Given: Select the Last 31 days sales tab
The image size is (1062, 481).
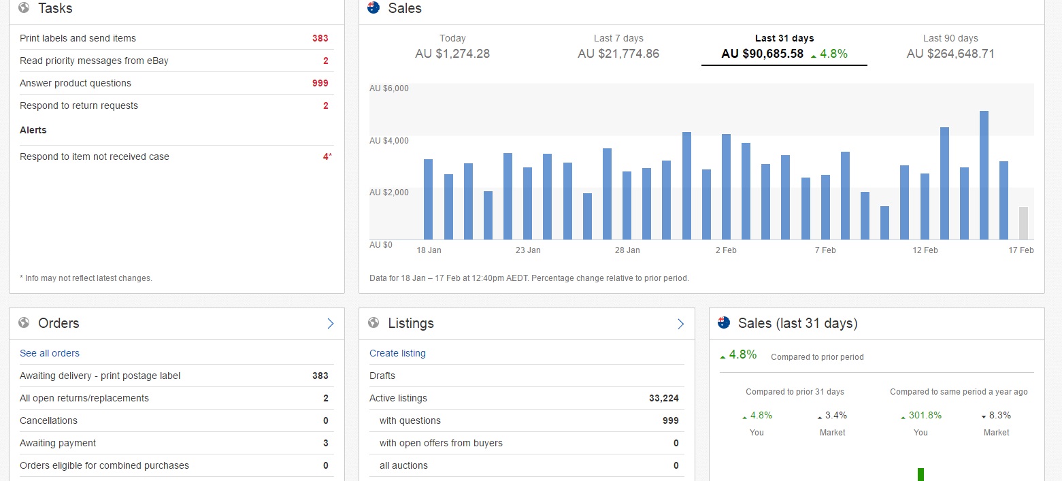Looking at the screenshot, I should click(x=784, y=46).
